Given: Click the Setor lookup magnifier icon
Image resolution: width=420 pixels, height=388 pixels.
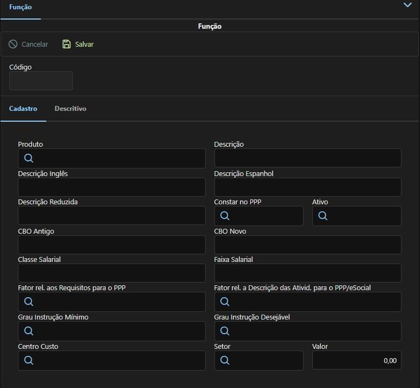Looking at the screenshot, I should [225, 360].
